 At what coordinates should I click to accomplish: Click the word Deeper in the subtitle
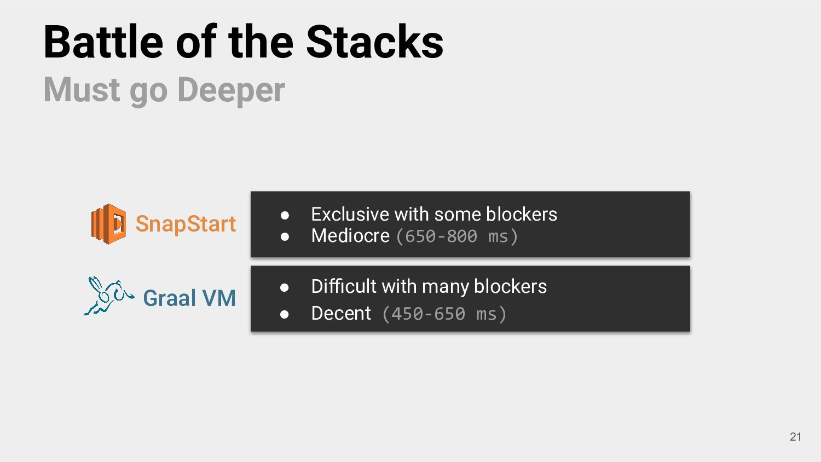[x=231, y=90]
